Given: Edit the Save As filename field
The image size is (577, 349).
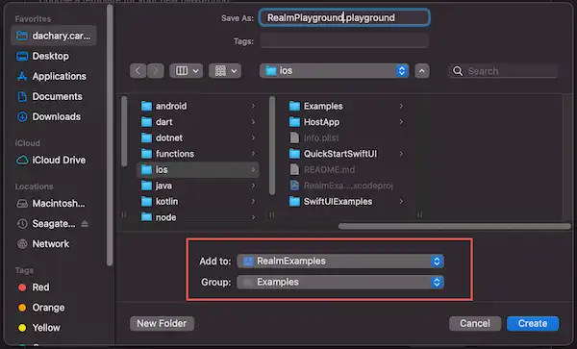Looking at the screenshot, I should click(344, 17).
